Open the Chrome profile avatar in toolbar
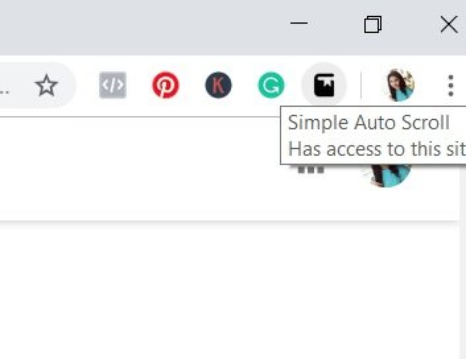The width and height of the screenshot is (466, 359). pyautogui.click(x=400, y=85)
